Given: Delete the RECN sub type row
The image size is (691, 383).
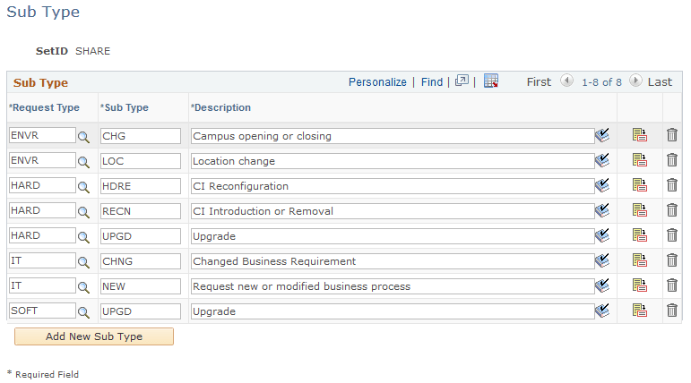Looking at the screenshot, I should click(671, 210).
